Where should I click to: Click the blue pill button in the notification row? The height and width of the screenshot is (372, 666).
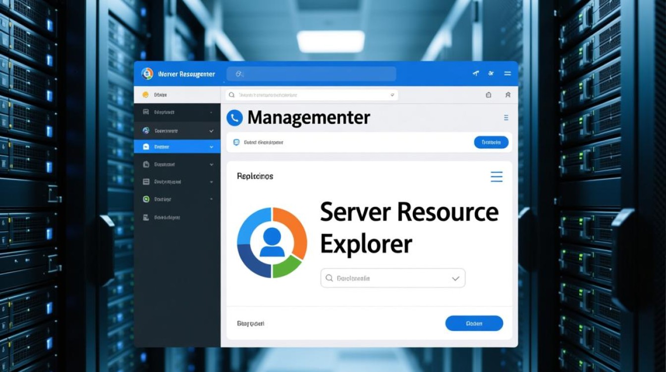[491, 142]
